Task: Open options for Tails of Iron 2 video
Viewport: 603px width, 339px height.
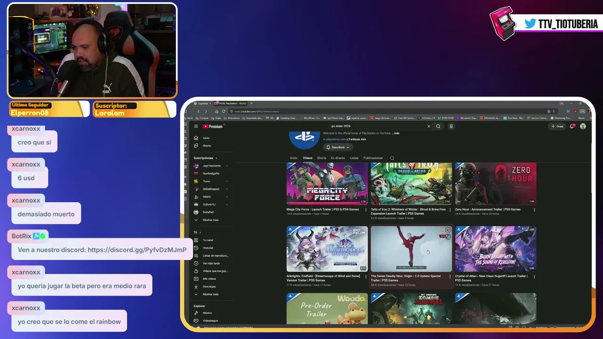Action: tap(450, 210)
